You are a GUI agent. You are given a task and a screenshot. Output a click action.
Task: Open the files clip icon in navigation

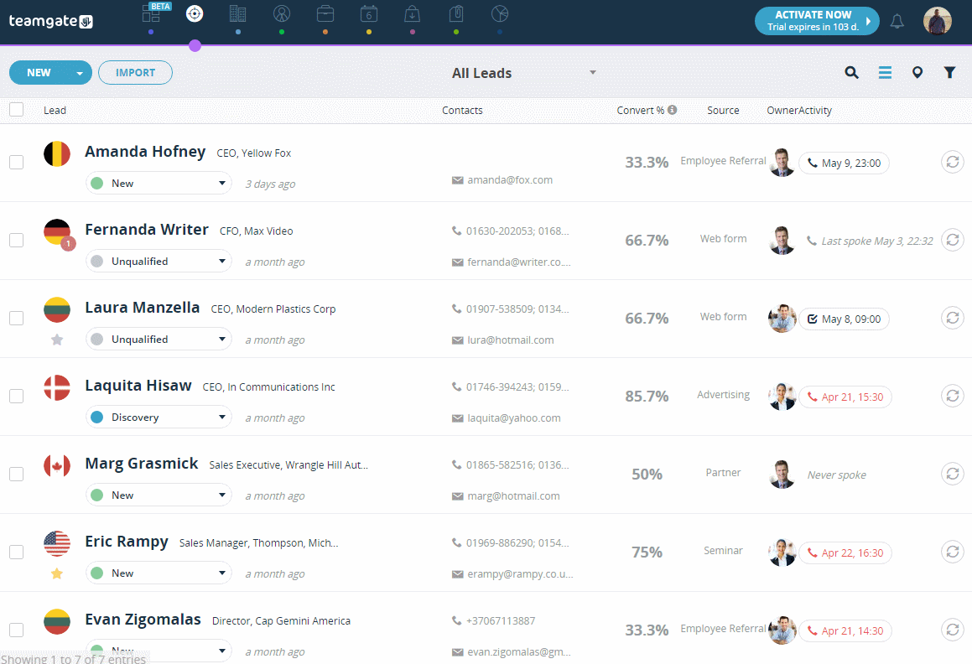pyautogui.click(x=456, y=13)
